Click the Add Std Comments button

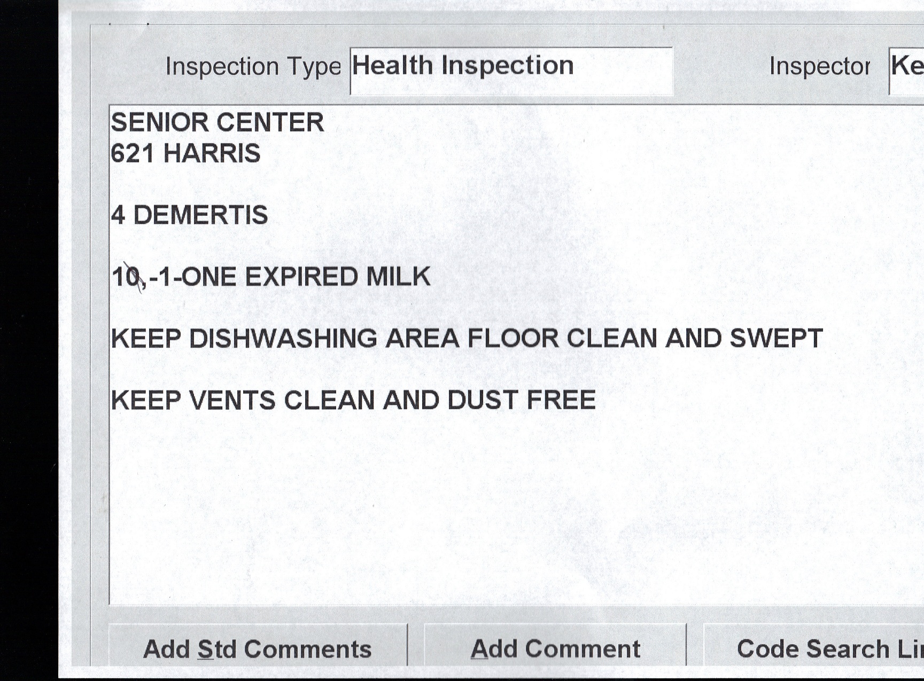point(258,648)
